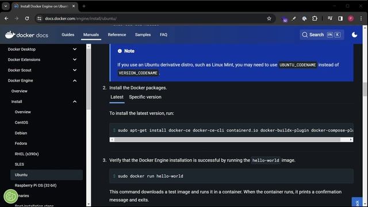Image resolution: width=368 pixels, height=207 pixels.
Task: Open Raspberry Pi OS (32-bit) page
Action: pos(36,185)
